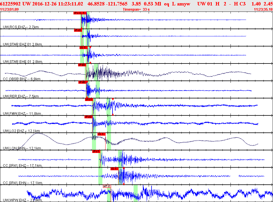Select the iPd0 pick flag on UW.RER.EHZ
This screenshot has width=273, height=202.
point(82,82)
